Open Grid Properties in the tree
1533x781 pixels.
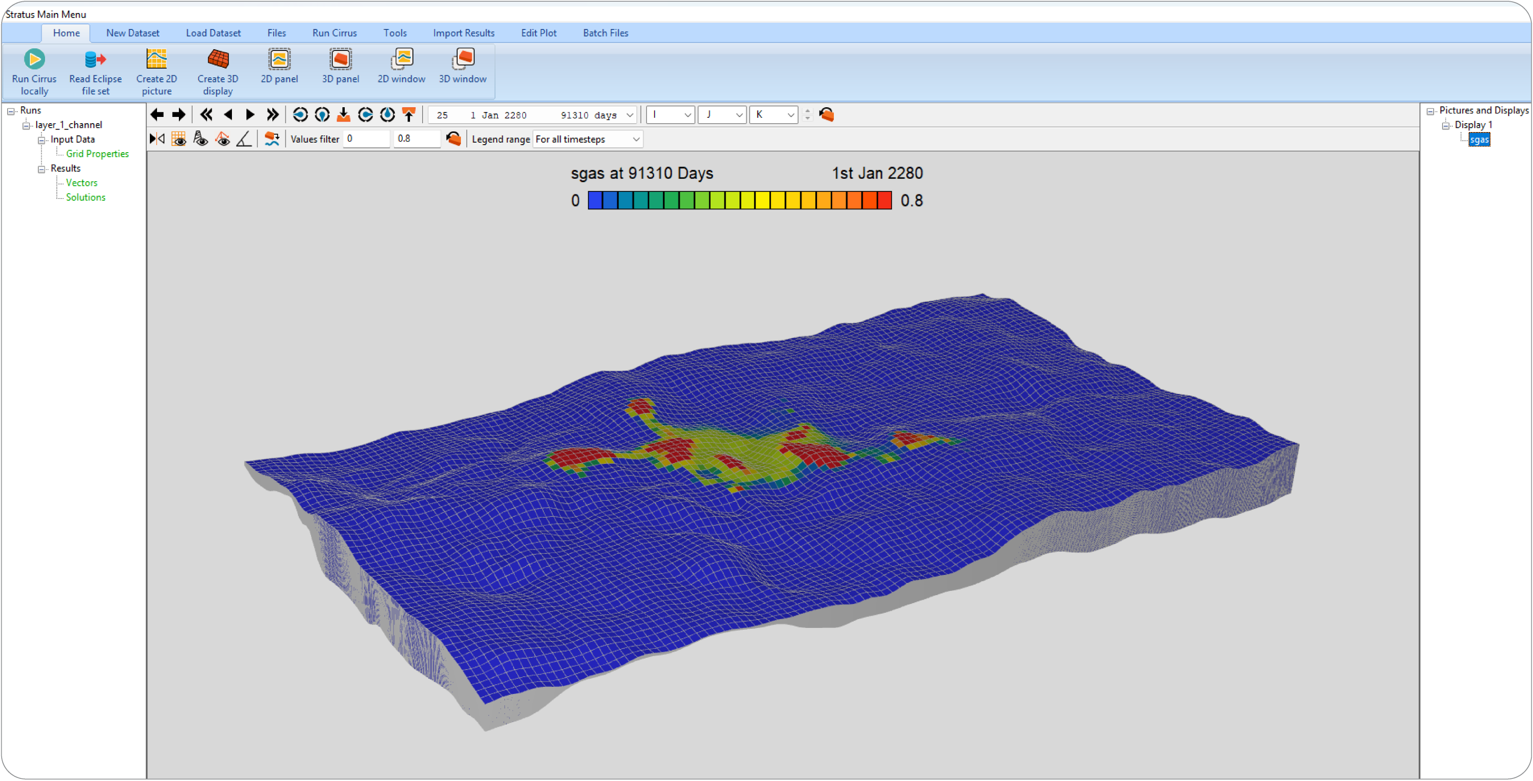pos(97,154)
